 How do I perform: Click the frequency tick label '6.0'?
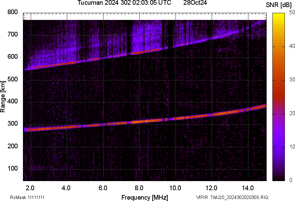pos(103,188)
